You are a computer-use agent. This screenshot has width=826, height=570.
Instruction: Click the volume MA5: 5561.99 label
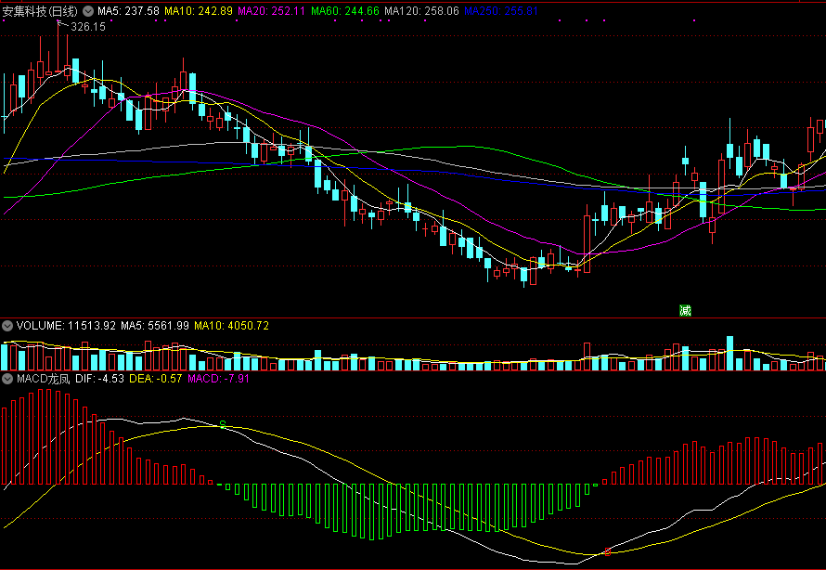[x=155, y=326]
